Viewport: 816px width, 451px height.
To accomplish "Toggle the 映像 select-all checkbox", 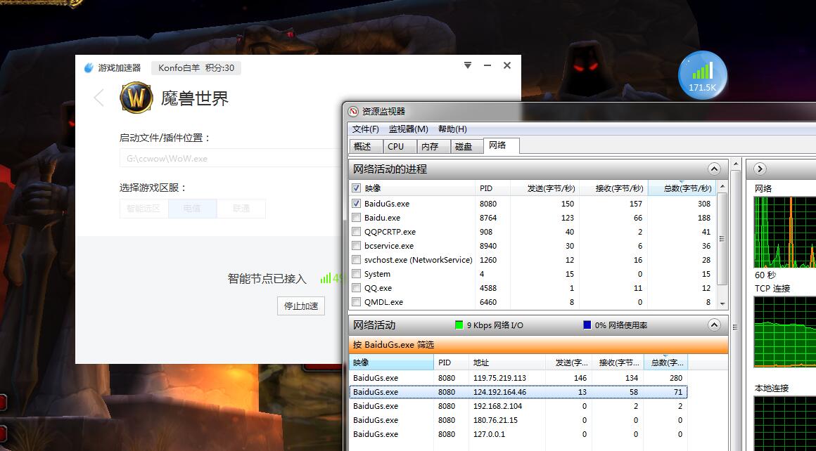I will pos(355,188).
